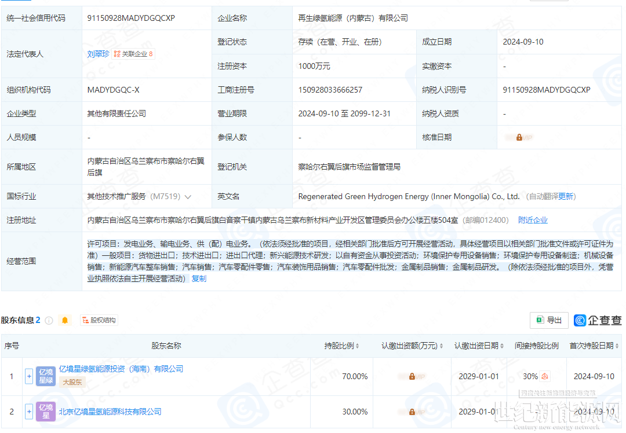Click 登记状态 value 存续（在营、开业、在册）
The image size is (626, 433).
pyautogui.click(x=340, y=42)
